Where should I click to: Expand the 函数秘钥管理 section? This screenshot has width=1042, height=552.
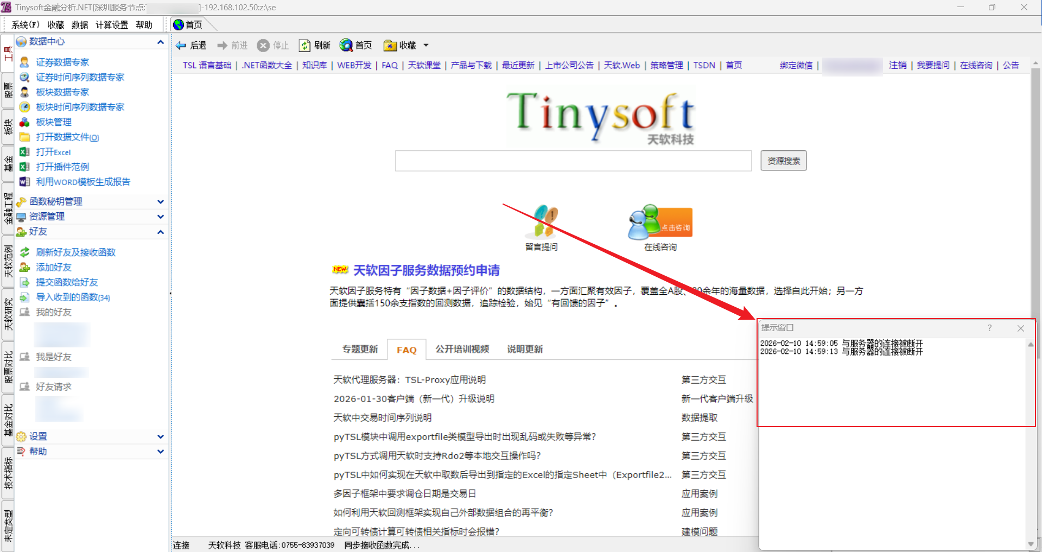point(160,202)
